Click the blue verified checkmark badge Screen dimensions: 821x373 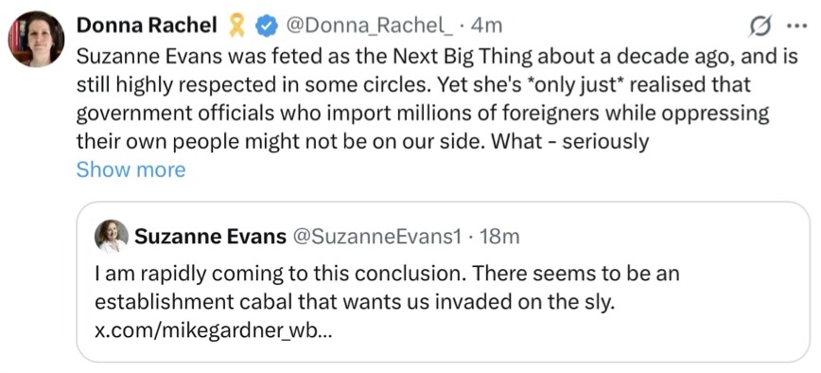267,26
